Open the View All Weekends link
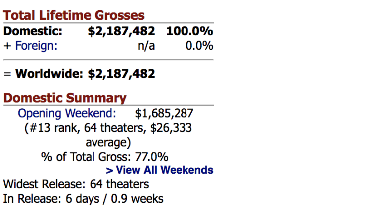Screen dimensions: 373x208 pyautogui.click(x=160, y=170)
